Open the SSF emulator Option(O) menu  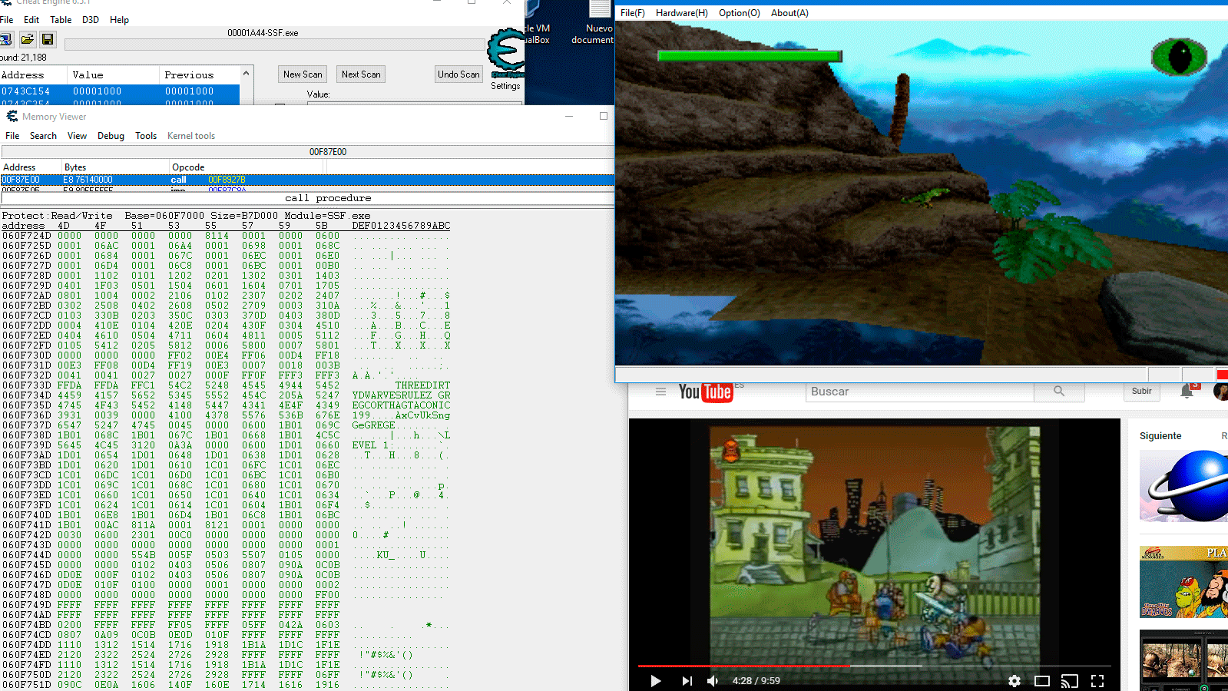click(740, 13)
